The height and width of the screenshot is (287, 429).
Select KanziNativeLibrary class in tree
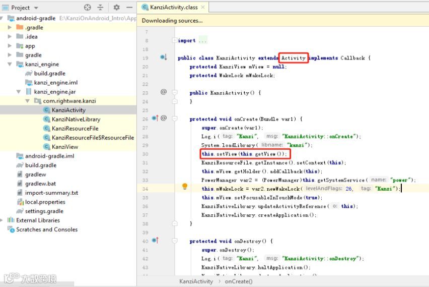(76, 119)
